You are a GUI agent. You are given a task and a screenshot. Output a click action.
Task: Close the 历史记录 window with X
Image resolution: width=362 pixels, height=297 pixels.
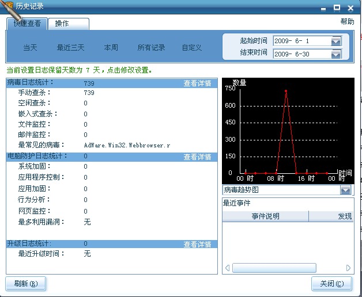[350, 8]
